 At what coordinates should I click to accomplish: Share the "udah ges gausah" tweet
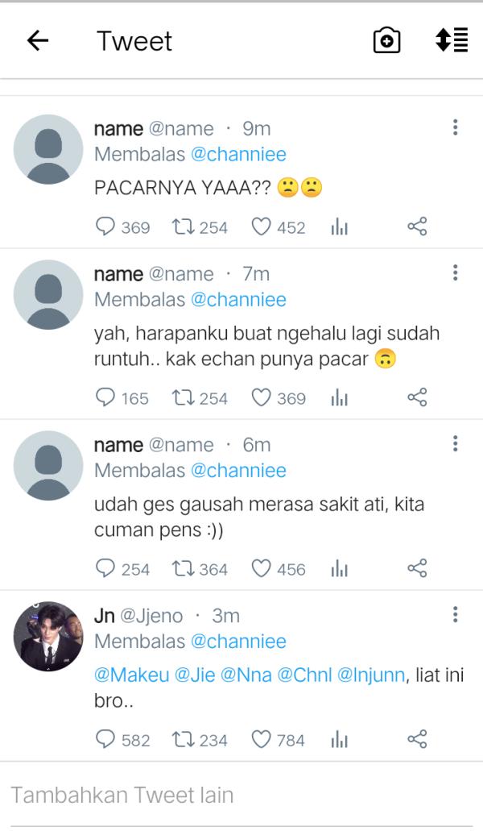(x=417, y=568)
